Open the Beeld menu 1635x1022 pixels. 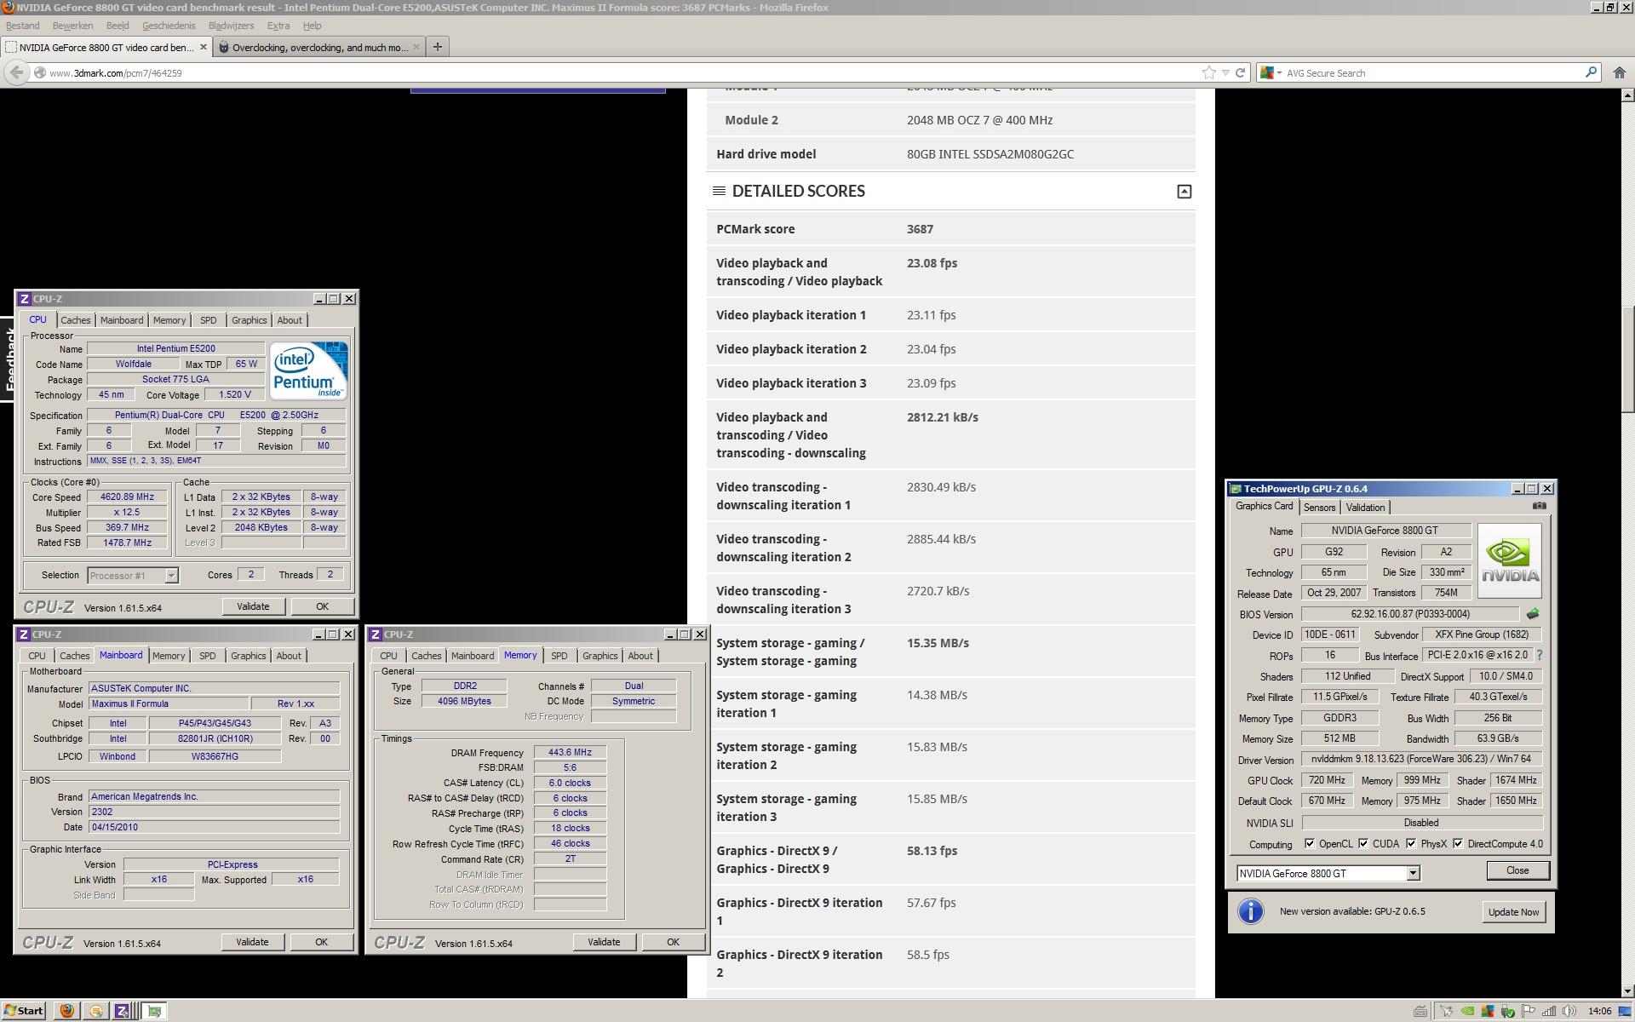118,26
